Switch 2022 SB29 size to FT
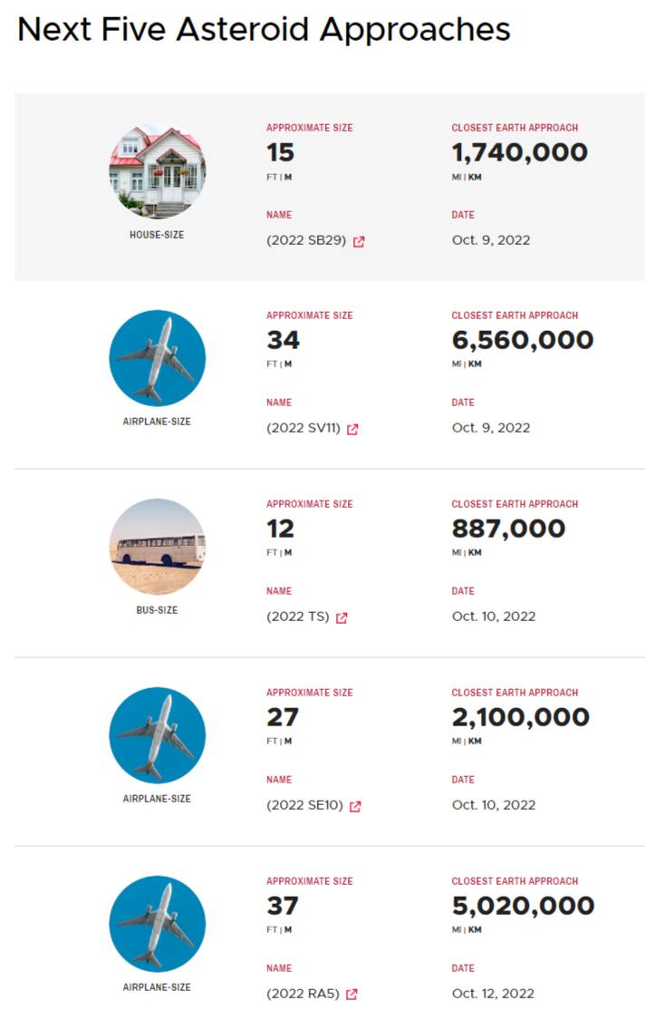Screen dimensions: 645x1020 click(271, 178)
